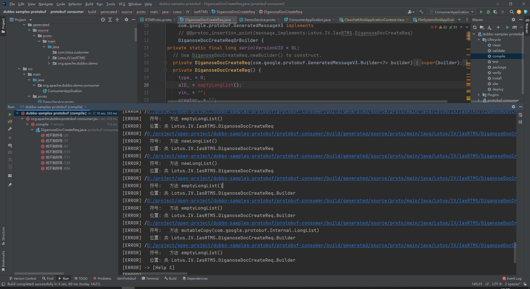Open Version Control tool window

click(x=23, y=279)
